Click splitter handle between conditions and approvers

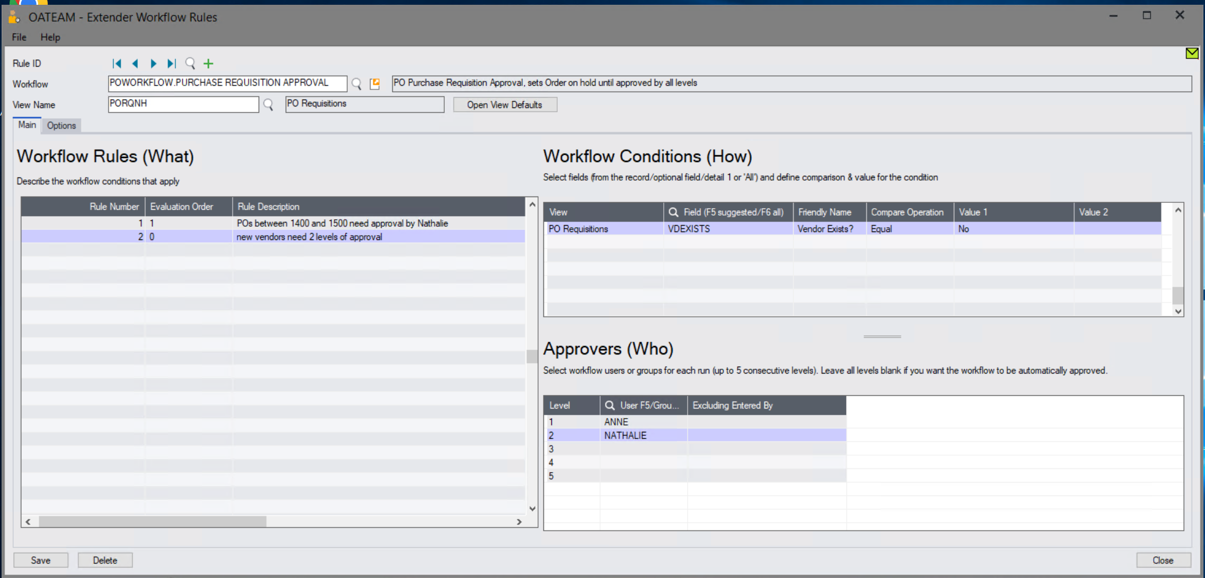coord(882,336)
